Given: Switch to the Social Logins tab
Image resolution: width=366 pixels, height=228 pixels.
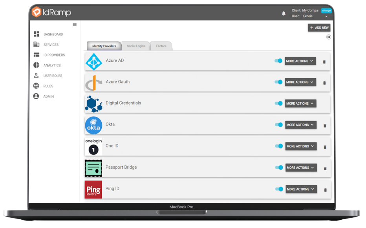Looking at the screenshot, I should pyautogui.click(x=136, y=46).
